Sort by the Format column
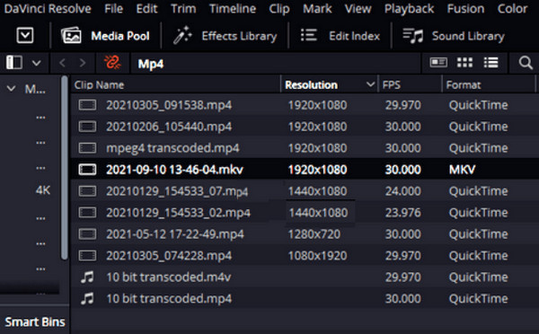Screen dimensions: 539x334 click(x=464, y=85)
